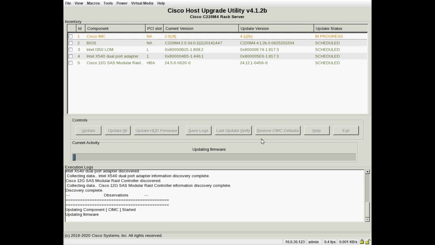Open the Help menu in menu bar

(x=161, y=3)
